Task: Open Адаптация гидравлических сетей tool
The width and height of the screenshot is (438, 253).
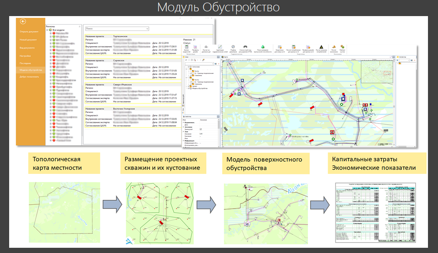Action: coord(220,49)
